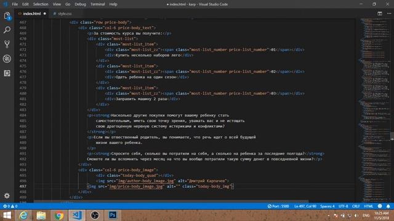Click line number 497 in the gutter
Image resolution: width=394 pixels, height=221 pixels.
click(23, 187)
